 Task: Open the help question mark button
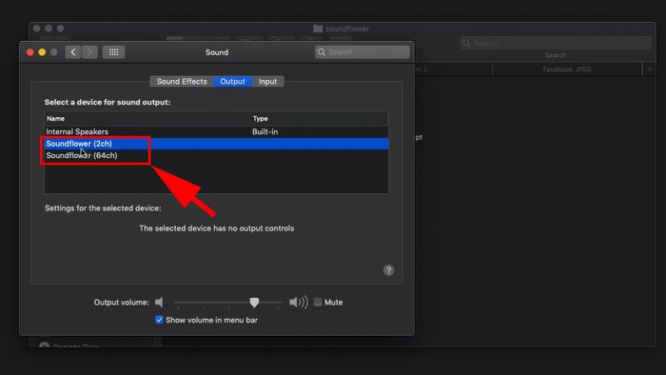[x=388, y=270]
